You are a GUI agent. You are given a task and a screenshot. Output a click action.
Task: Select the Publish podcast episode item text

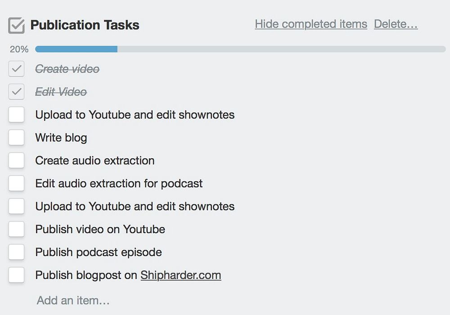coord(99,252)
